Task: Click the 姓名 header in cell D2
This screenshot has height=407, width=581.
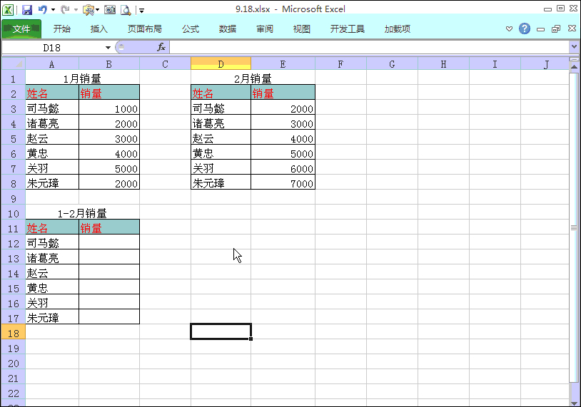Action: [x=221, y=93]
